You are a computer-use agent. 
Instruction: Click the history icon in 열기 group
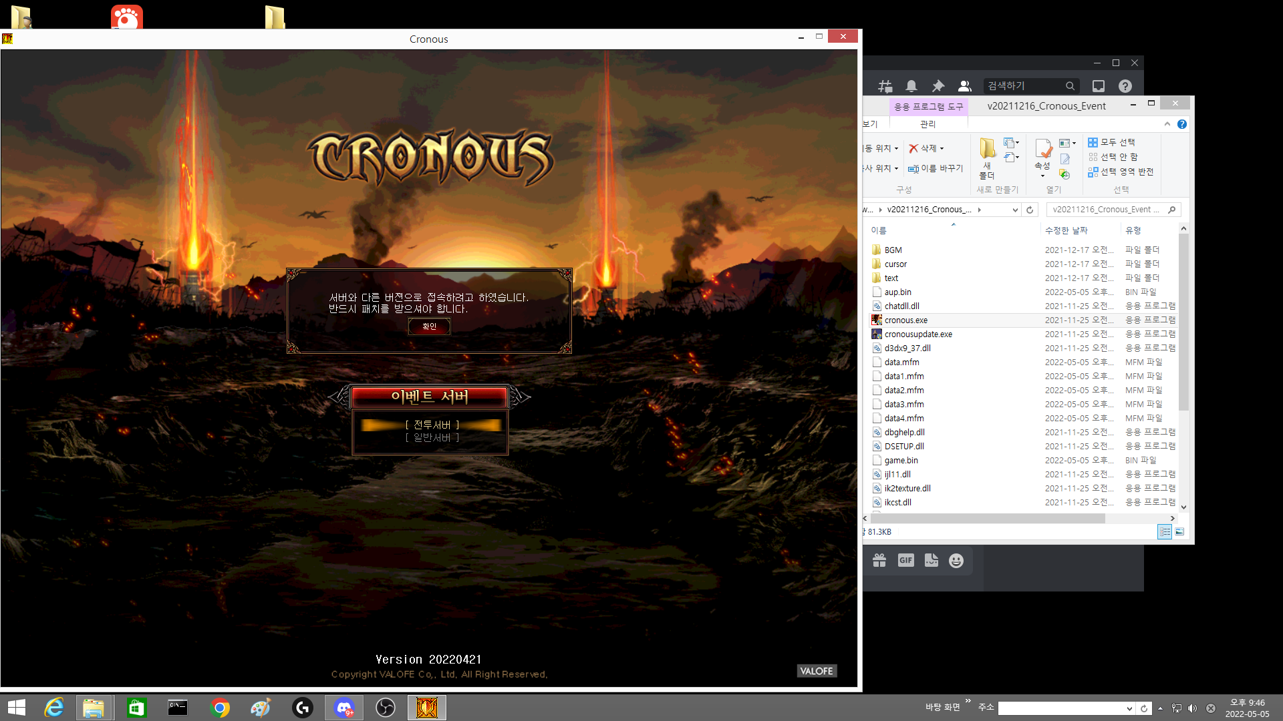point(1065,174)
